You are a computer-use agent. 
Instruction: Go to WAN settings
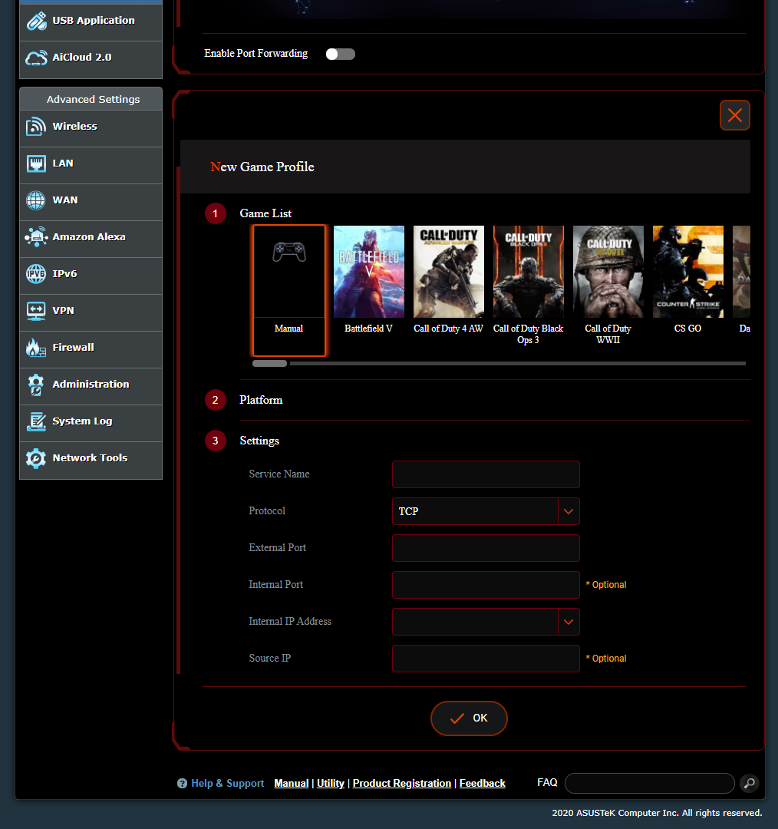click(91, 202)
